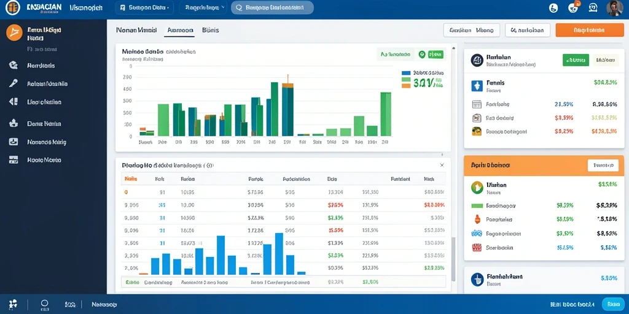Click the scroll arrow at top right of the chart panel
629x314 pixels.
[453, 48]
